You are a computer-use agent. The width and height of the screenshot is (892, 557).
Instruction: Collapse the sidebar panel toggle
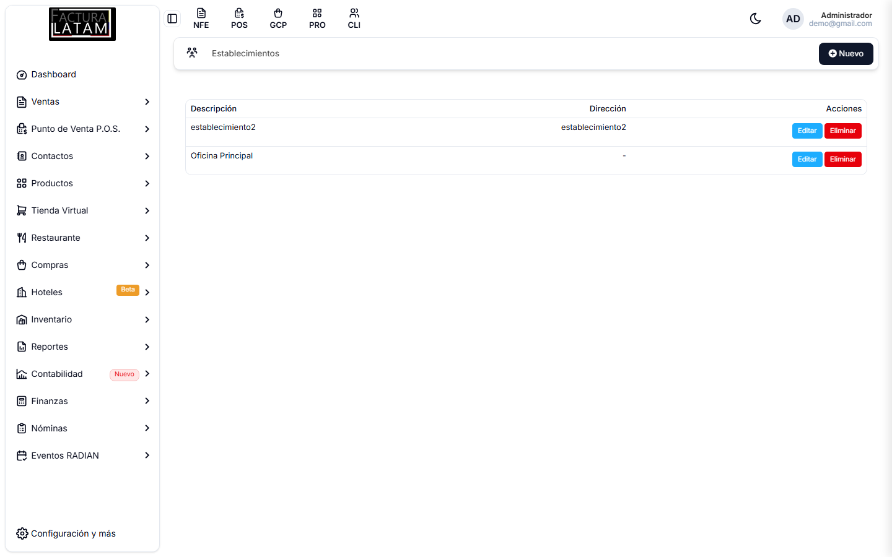click(172, 19)
